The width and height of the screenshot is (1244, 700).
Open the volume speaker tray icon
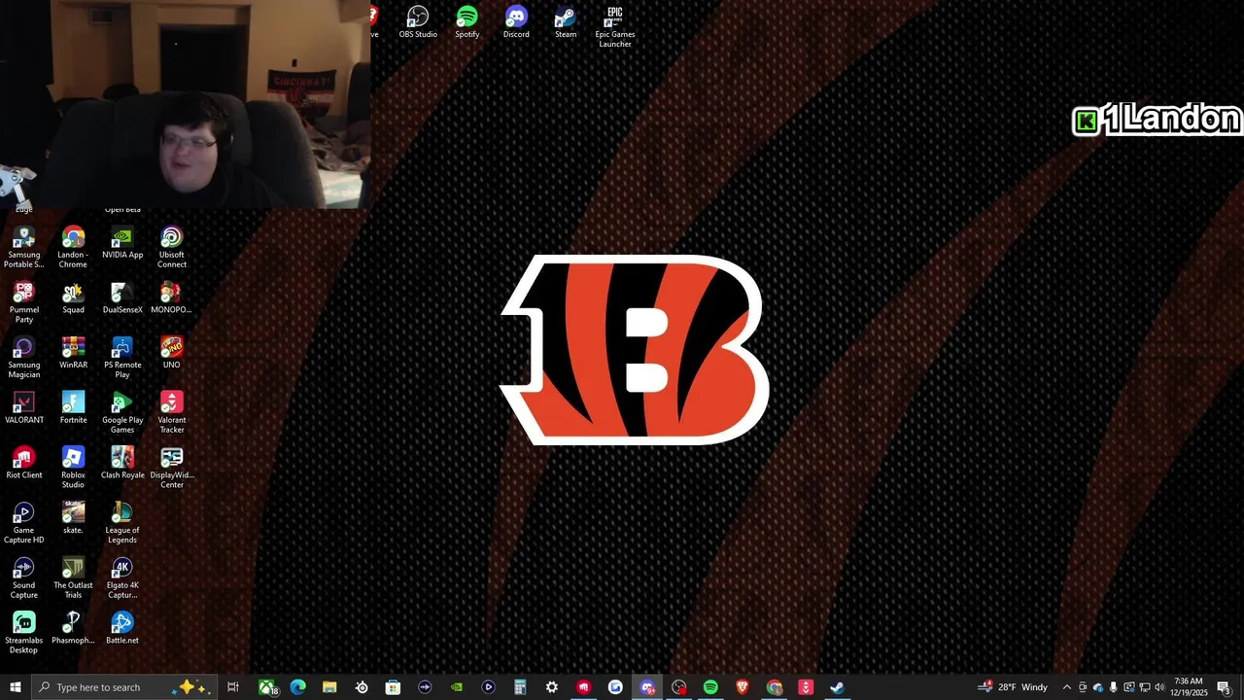[x=1159, y=687]
